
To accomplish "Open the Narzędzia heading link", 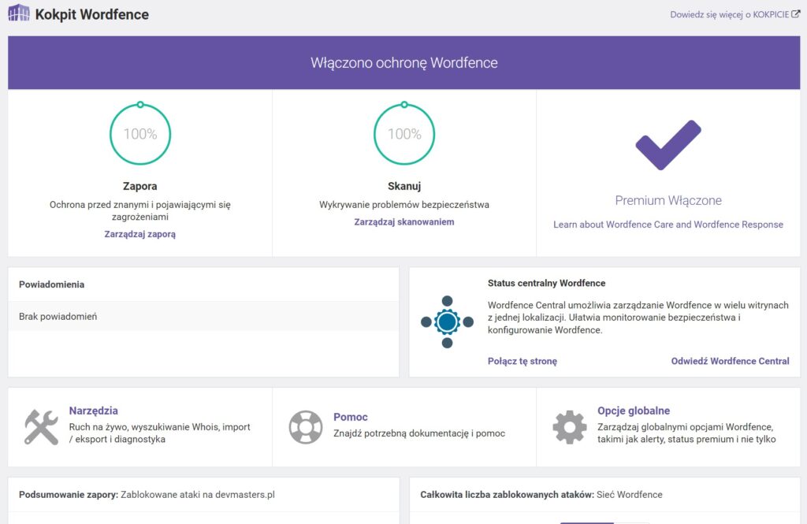I will pos(93,411).
